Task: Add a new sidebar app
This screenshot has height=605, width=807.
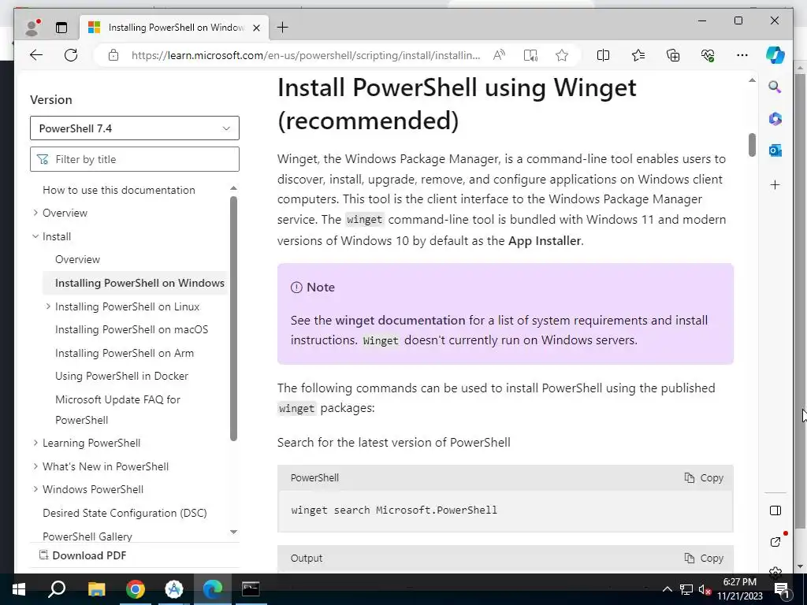Action: [775, 184]
